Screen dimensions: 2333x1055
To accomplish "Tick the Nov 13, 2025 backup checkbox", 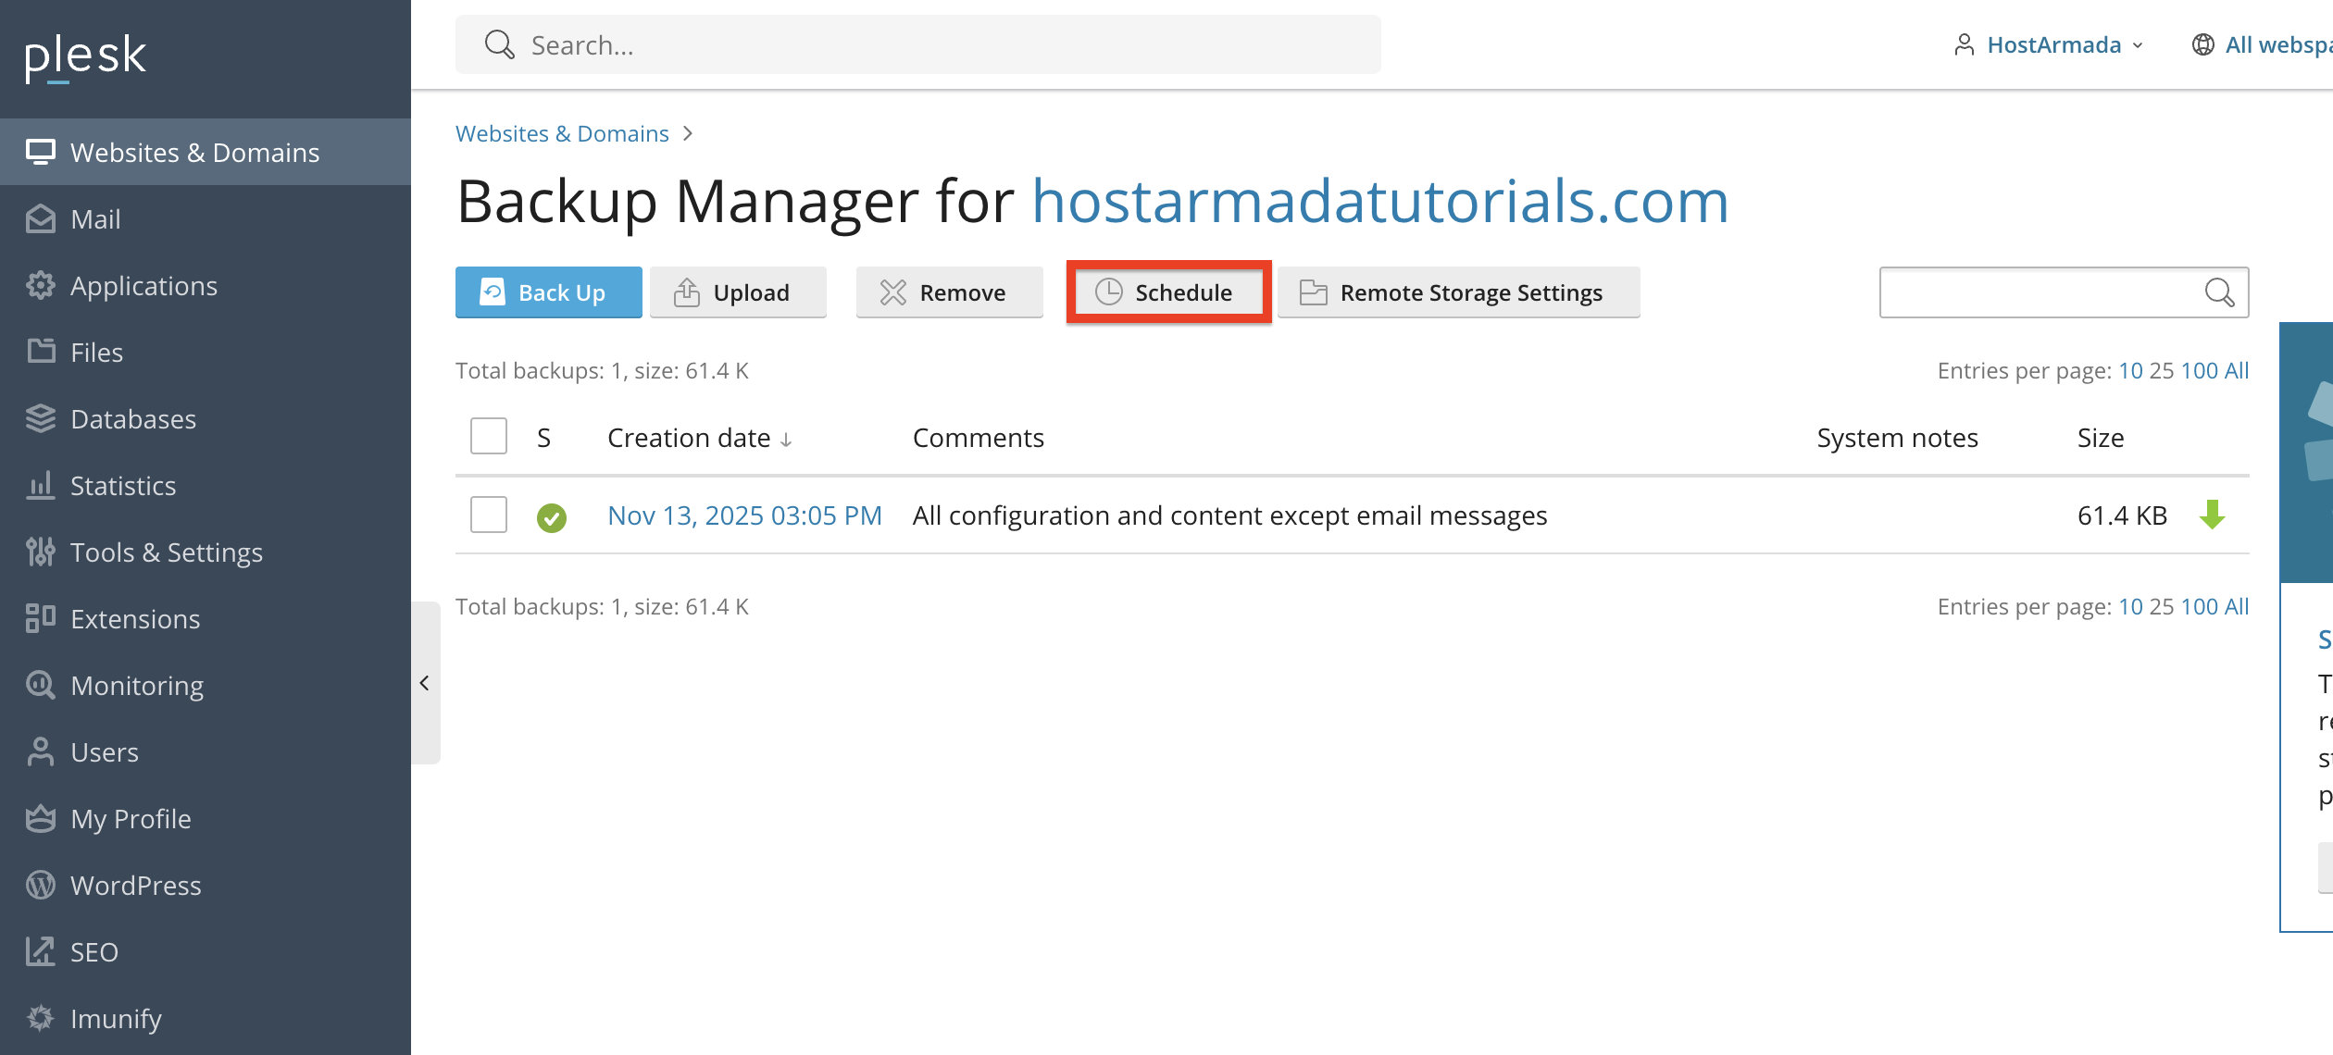I will point(489,515).
